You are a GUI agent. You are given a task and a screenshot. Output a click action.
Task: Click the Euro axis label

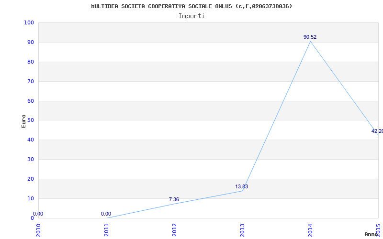tap(23, 121)
